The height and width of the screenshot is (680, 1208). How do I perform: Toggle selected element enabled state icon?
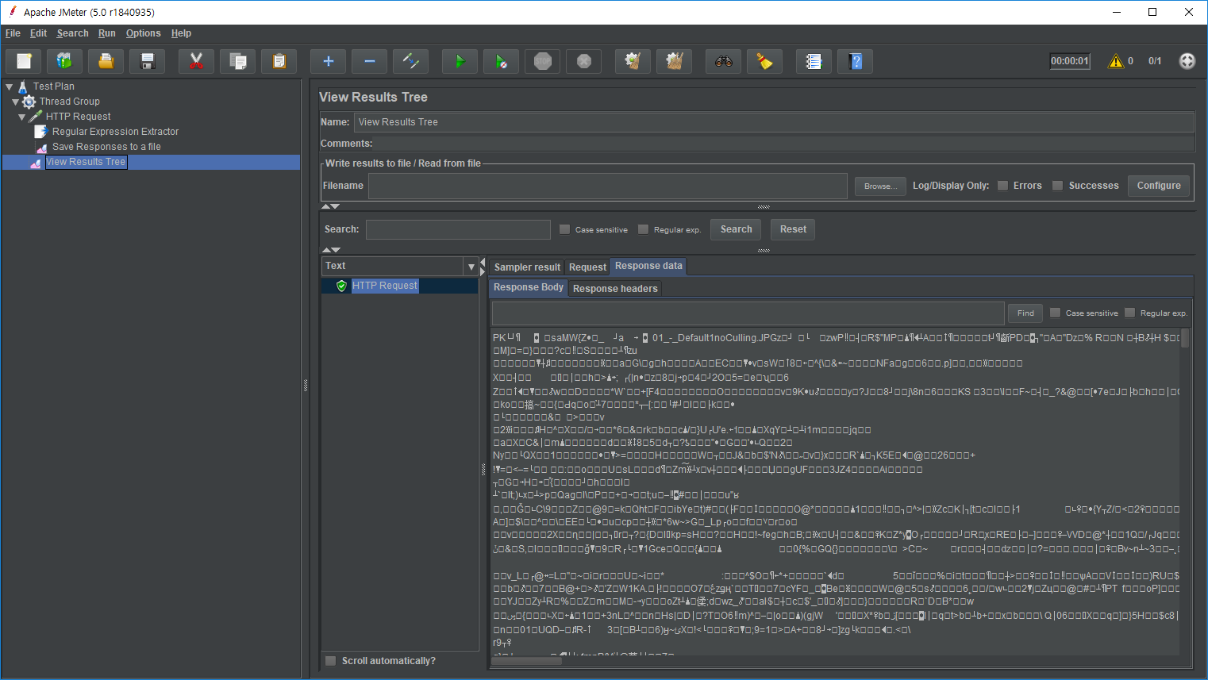pos(411,61)
